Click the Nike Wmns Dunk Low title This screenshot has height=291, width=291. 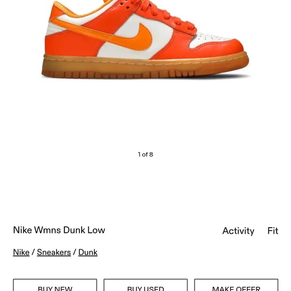point(59,230)
